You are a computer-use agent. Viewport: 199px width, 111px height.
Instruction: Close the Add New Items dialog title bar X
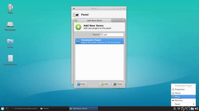123,21
